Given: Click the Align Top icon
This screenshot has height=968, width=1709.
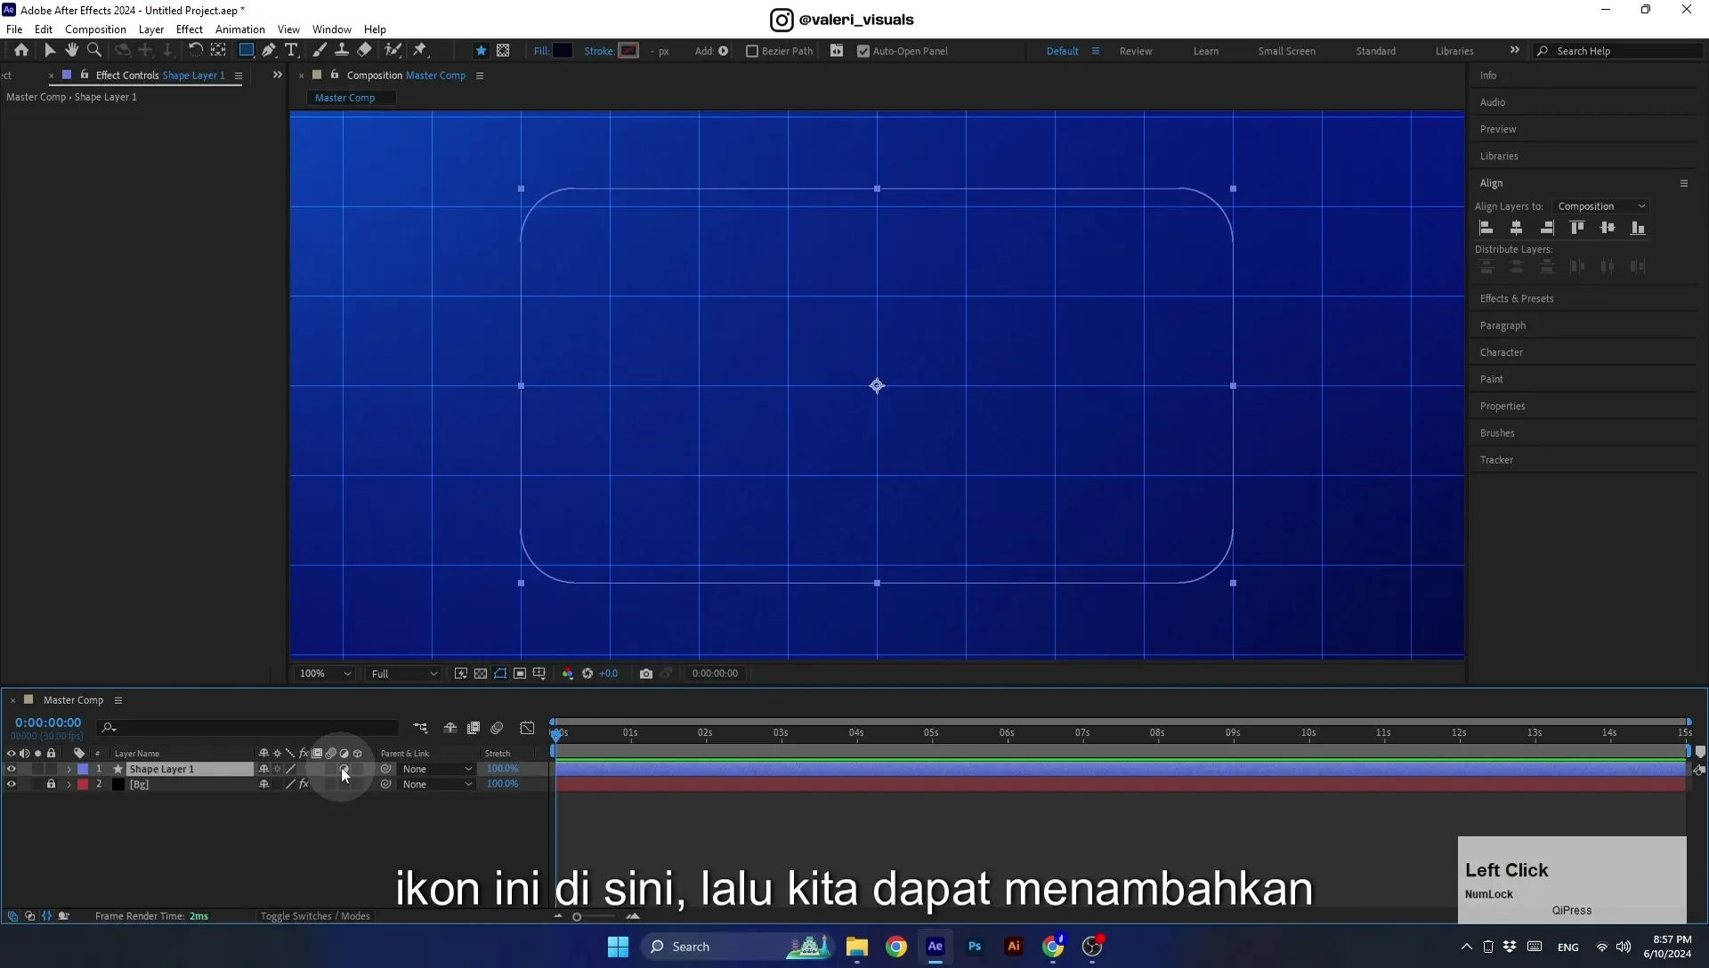Looking at the screenshot, I should 1577,228.
